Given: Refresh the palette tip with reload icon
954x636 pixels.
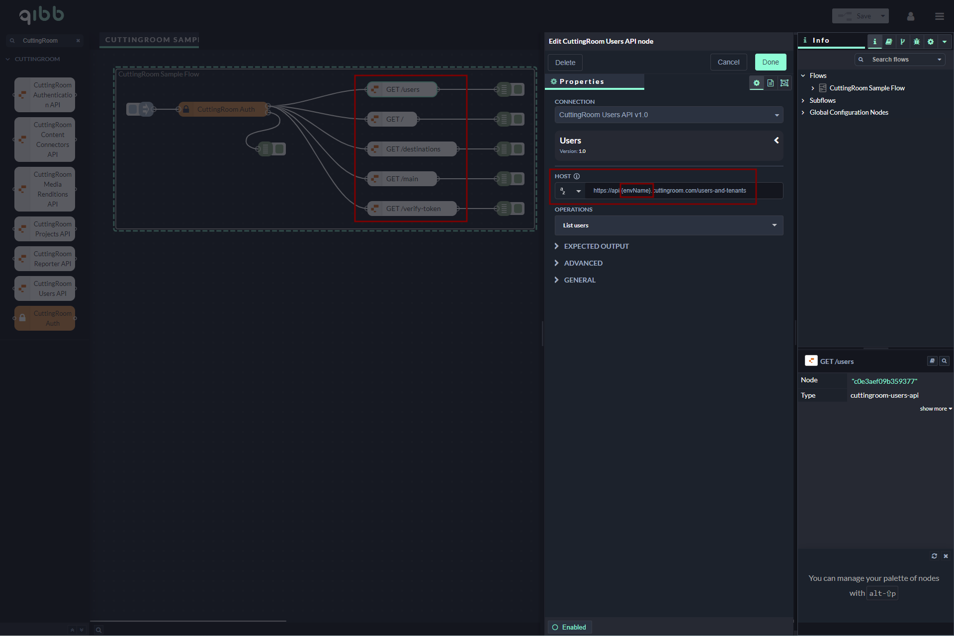Looking at the screenshot, I should coord(934,556).
